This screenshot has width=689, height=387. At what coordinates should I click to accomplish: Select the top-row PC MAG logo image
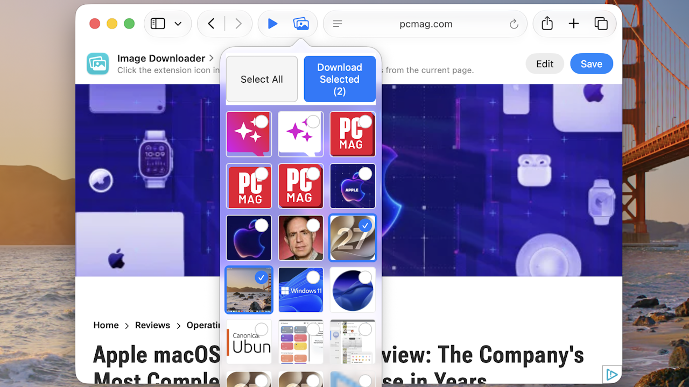pos(353,134)
